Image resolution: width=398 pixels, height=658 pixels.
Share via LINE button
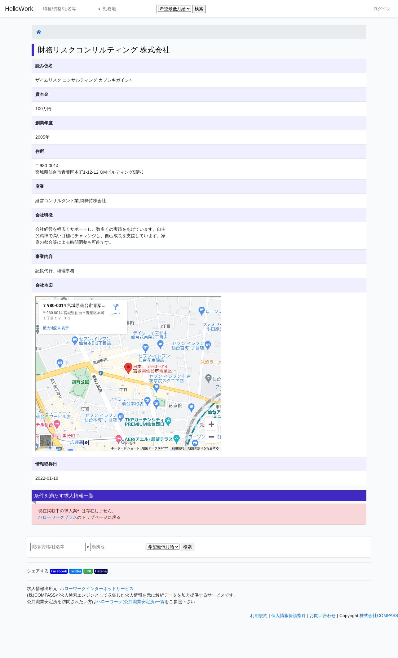pyautogui.click(x=88, y=571)
